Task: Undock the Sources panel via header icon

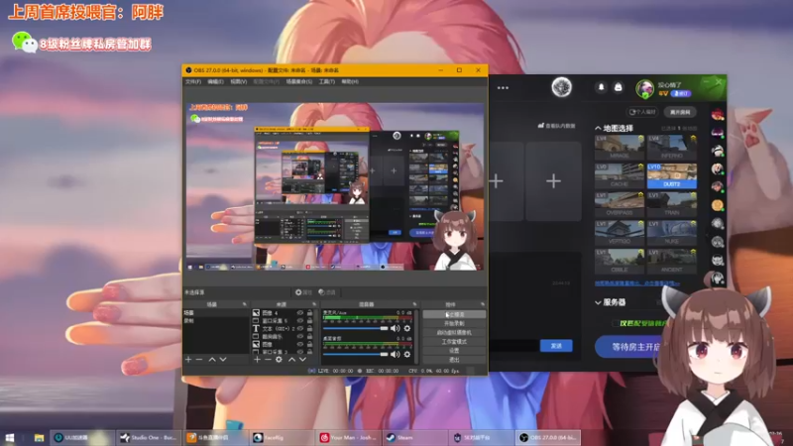Action: click(314, 304)
